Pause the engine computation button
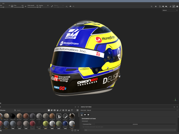 click(x=156, y=6)
